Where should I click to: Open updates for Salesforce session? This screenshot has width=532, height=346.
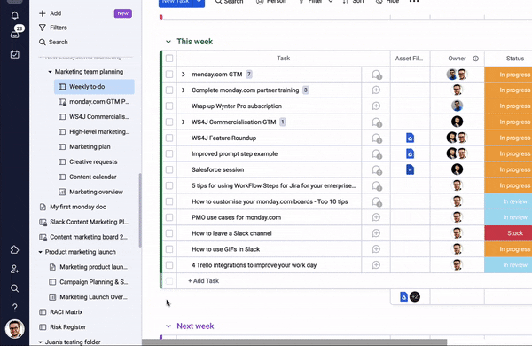(x=376, y=169)
